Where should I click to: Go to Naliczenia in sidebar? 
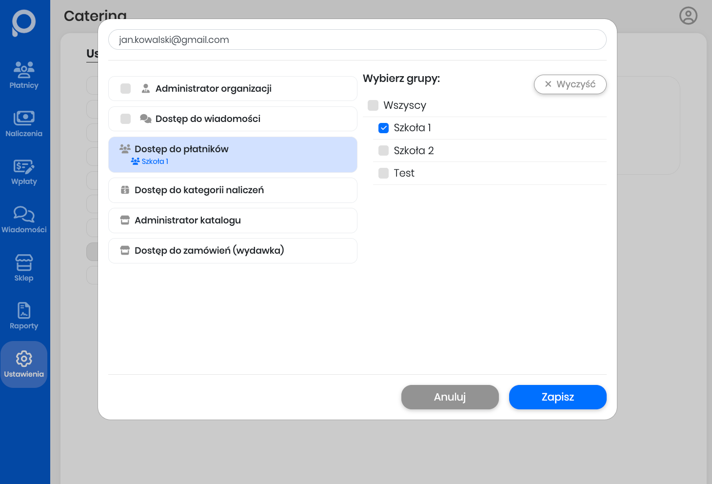pos(24,118)
